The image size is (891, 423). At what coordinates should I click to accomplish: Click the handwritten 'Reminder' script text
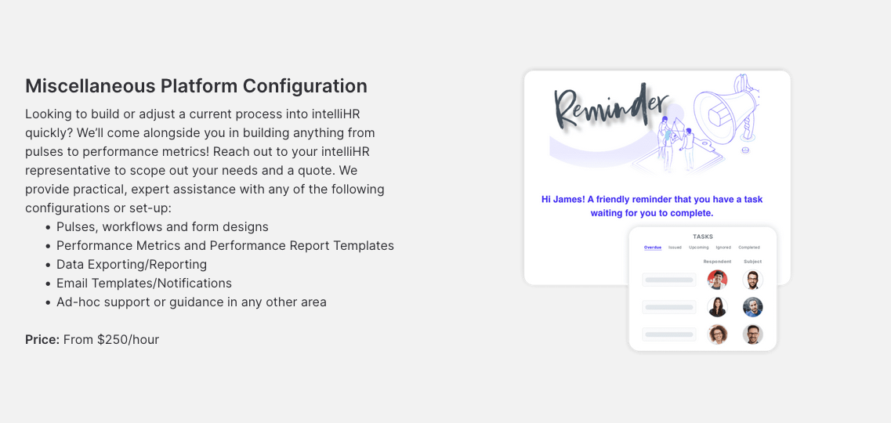[611, 106]
